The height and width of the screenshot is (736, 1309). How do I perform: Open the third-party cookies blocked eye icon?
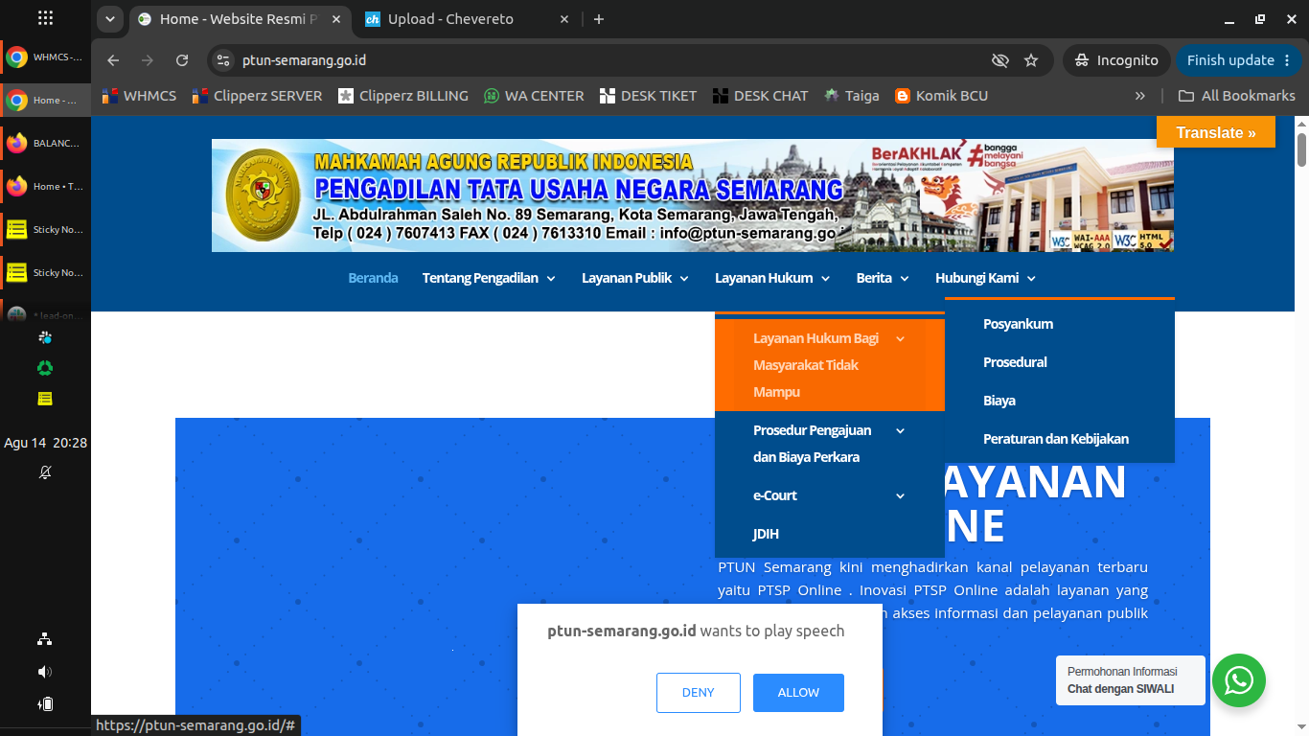pos(1000,60)
